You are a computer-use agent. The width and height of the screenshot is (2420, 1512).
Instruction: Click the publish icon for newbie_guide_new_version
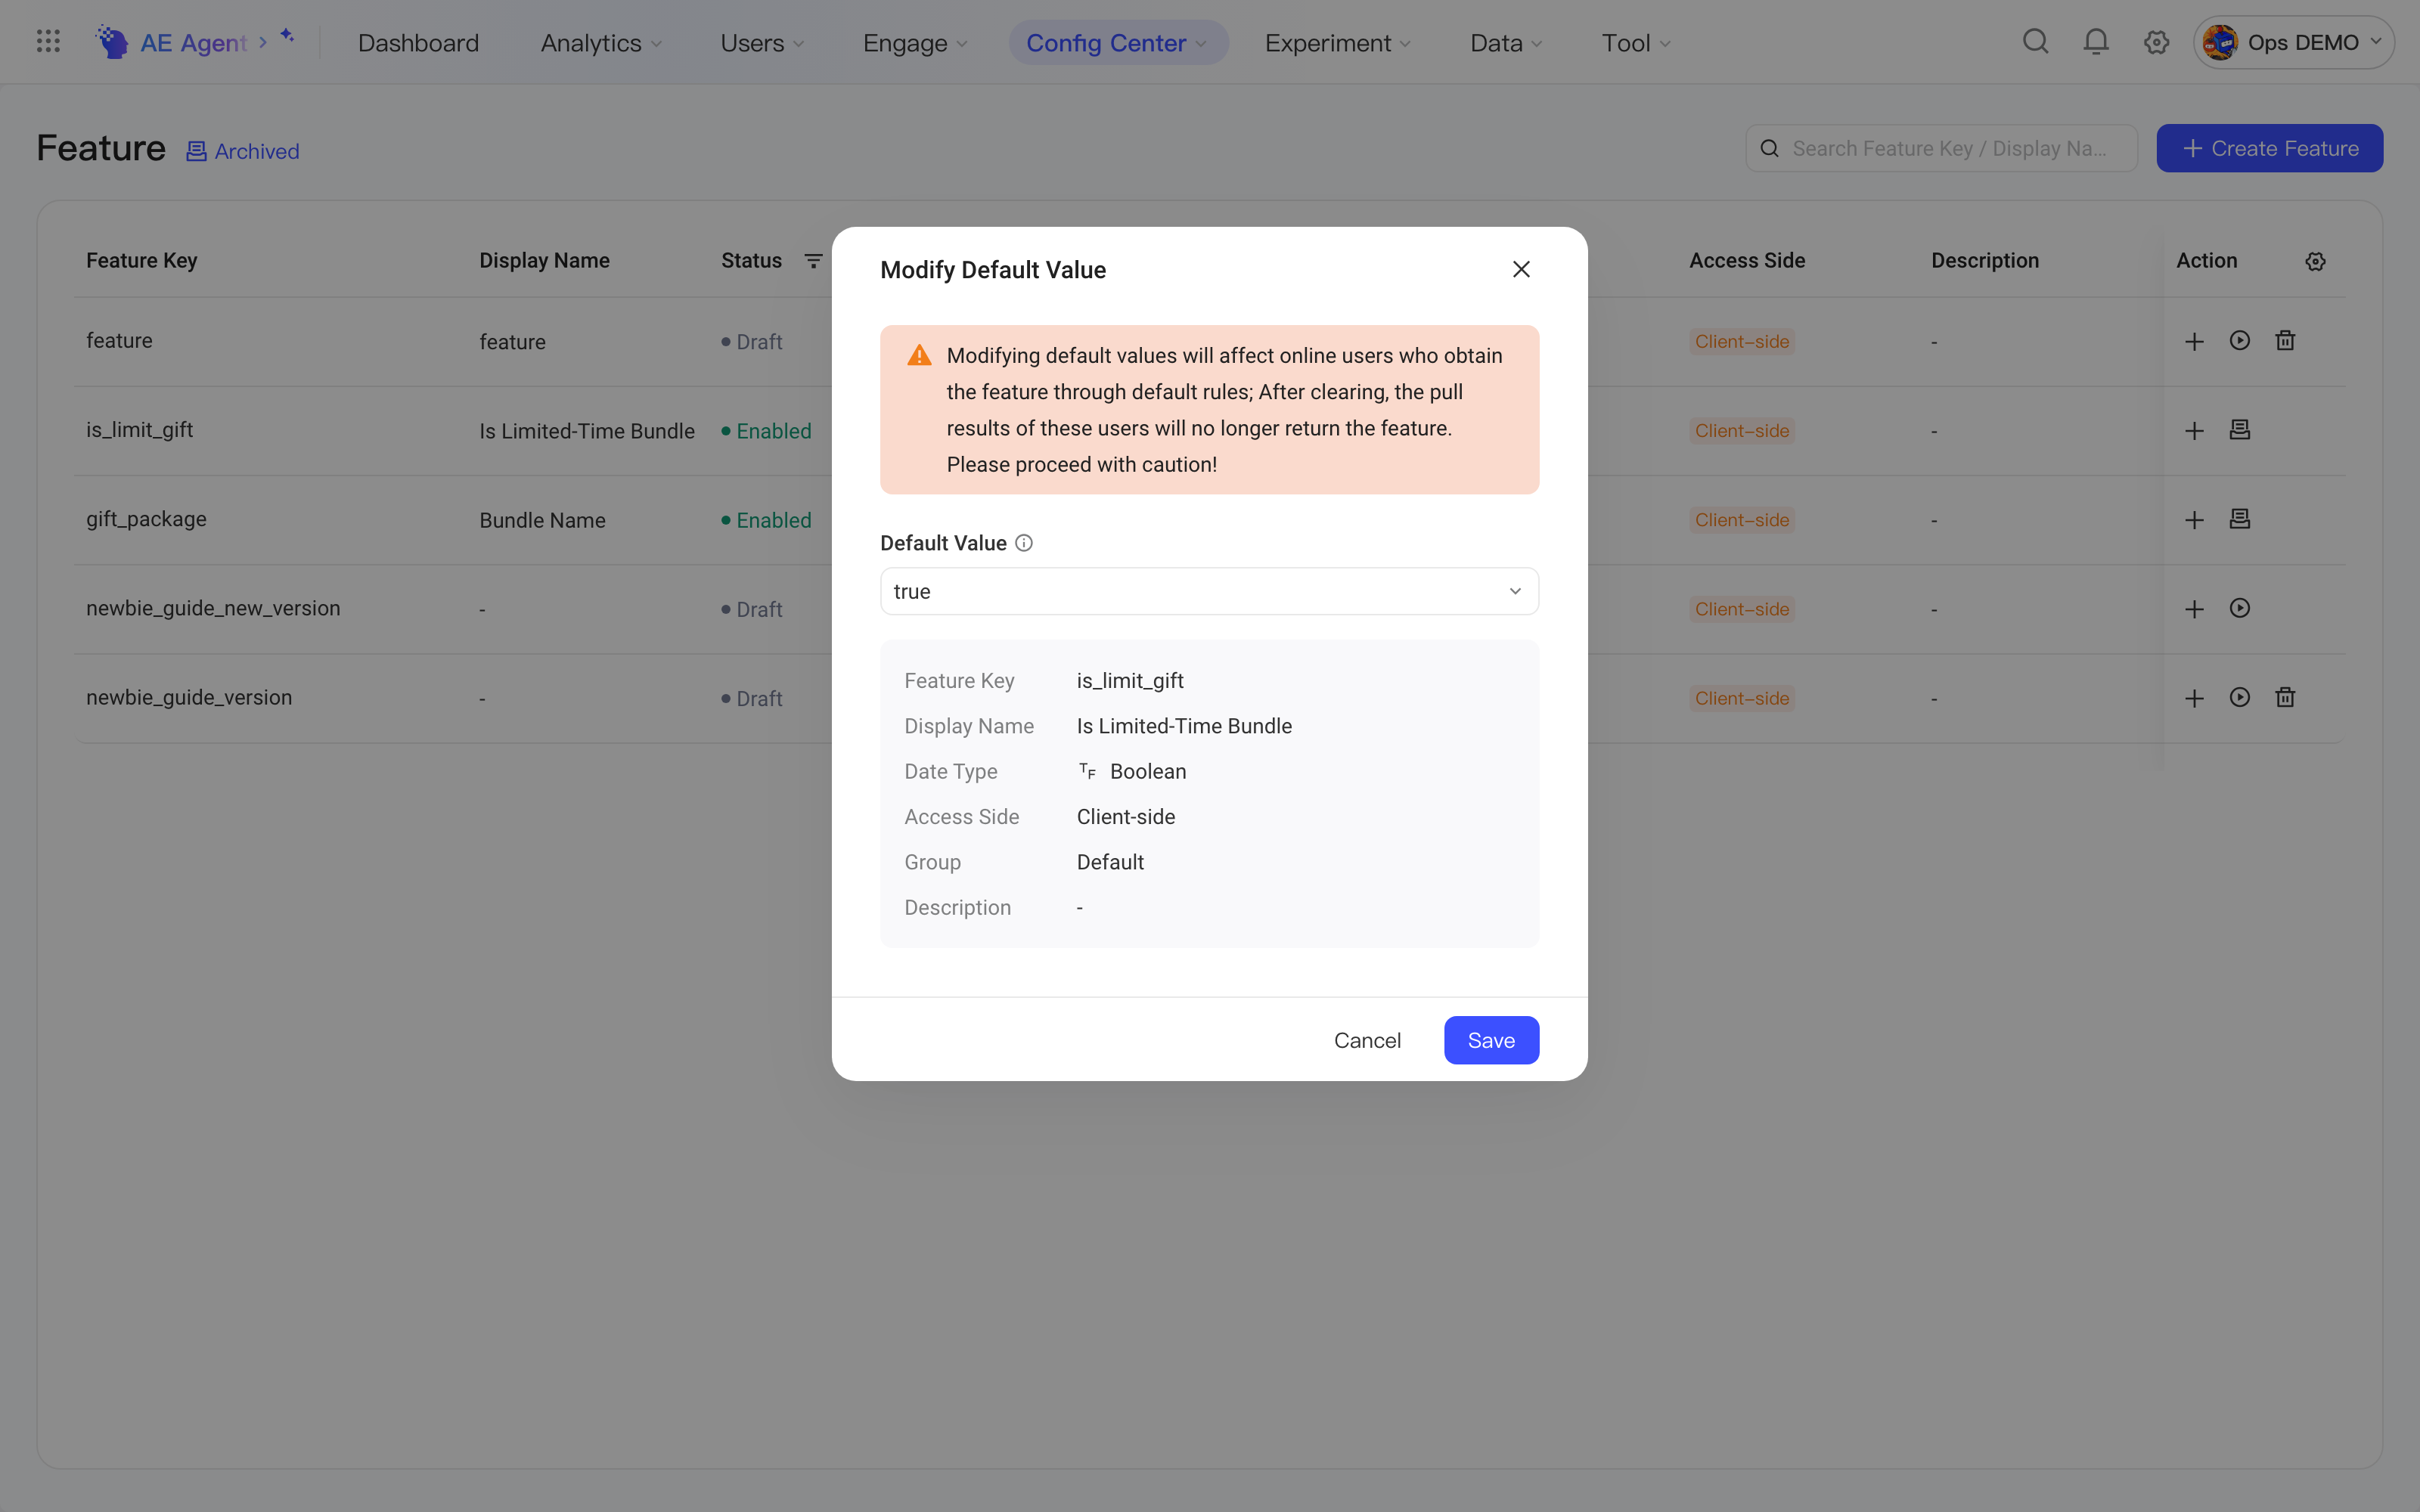(x=2239, y=608)
